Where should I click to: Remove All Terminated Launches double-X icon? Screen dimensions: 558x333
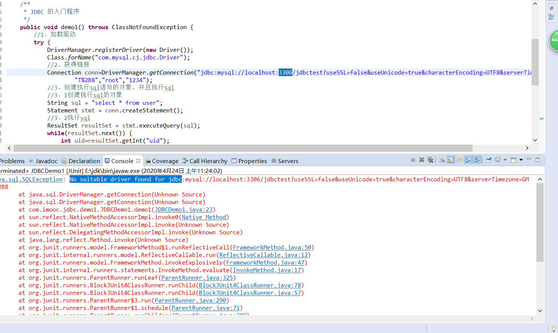point(430,160)
